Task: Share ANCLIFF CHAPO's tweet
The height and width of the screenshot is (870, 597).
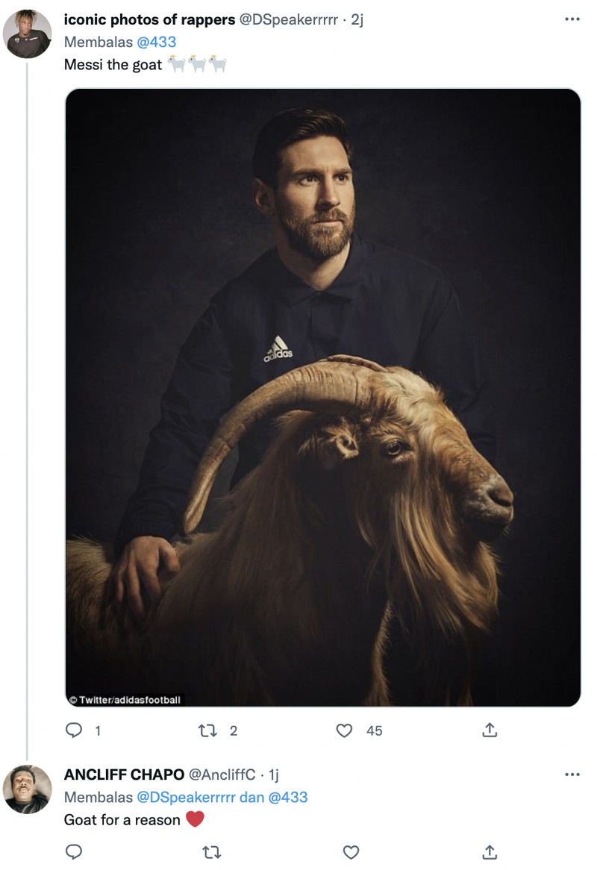Action: pyautogui.click(x=490, y=852)
